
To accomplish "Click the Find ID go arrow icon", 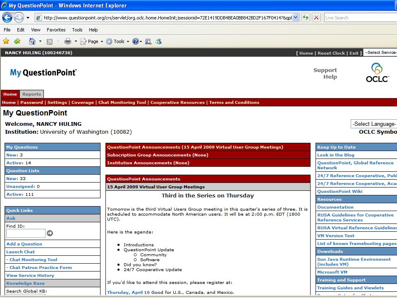I will pyautogui.click(x=50, y=233).
